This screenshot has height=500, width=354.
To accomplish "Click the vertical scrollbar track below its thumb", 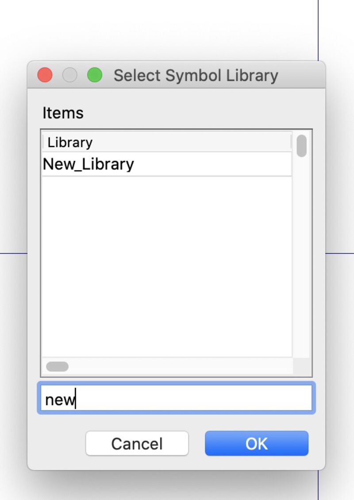I will tap(302, 257).
